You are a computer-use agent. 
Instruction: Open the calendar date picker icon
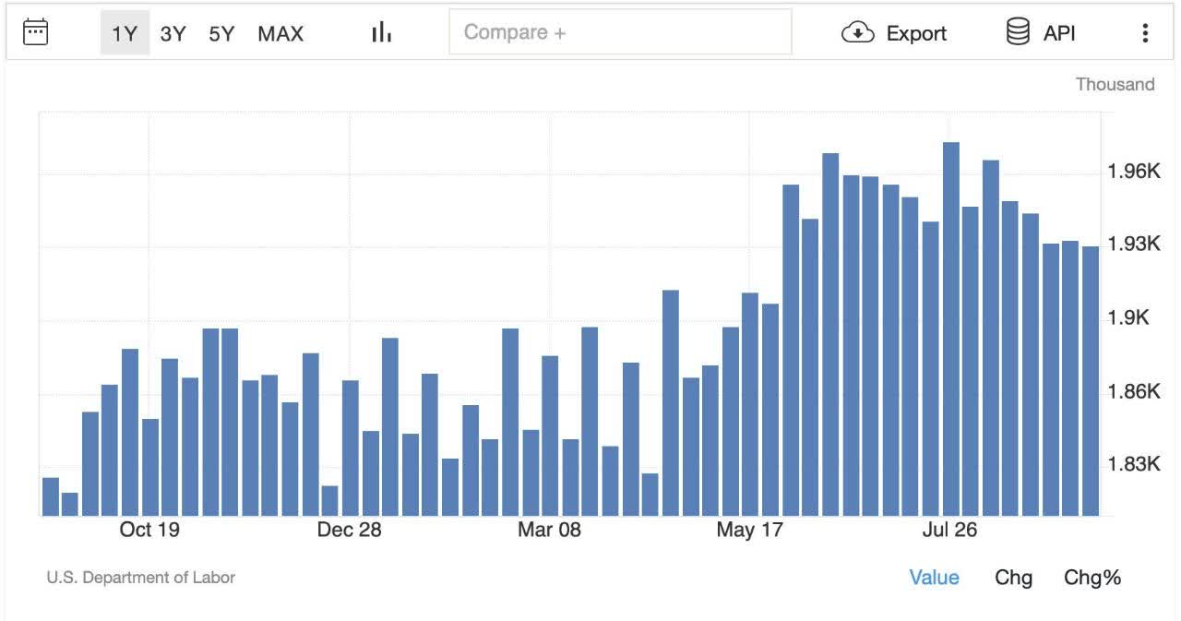click(x=35, y=32)
